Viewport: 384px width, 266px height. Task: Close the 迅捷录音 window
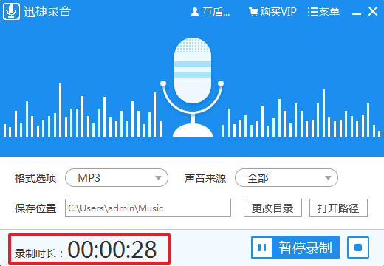click(x=373, y=11)
